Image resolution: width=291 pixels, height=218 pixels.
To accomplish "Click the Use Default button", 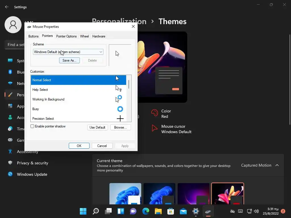I will [97, 127].
